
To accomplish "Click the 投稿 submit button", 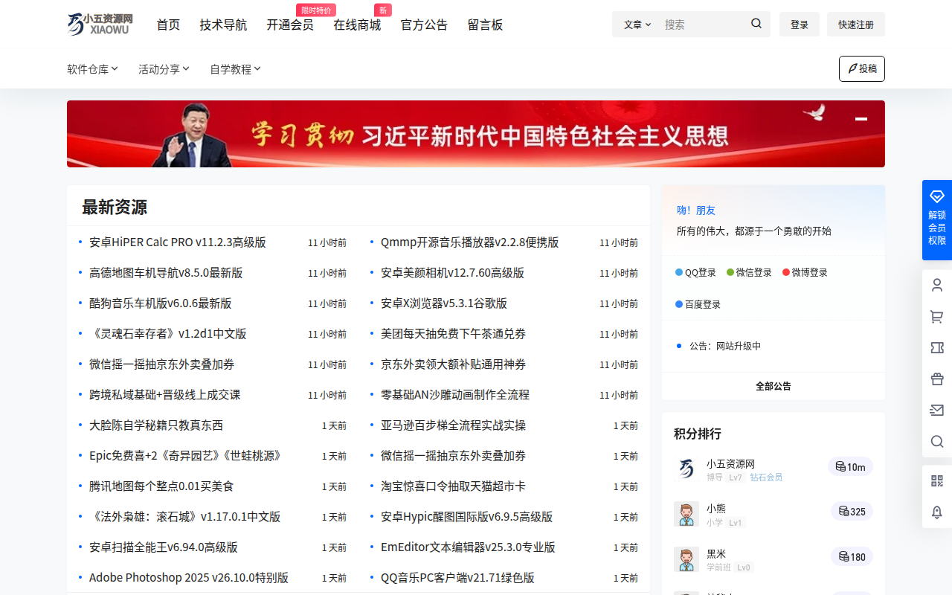I will point(862,68).
